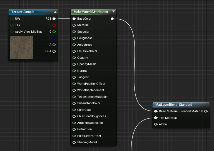Click the Alpha pin on MatLayerBlend_Standard

156,124
